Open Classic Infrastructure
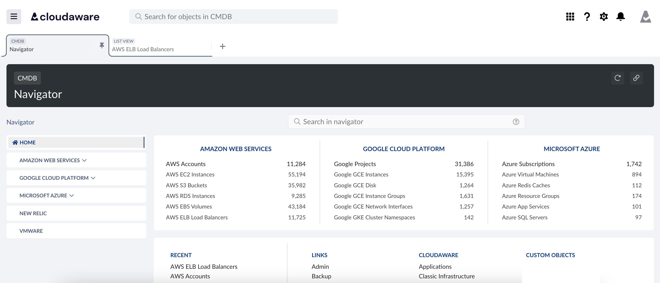Screen dimensions: 660x283 point(447,276)
